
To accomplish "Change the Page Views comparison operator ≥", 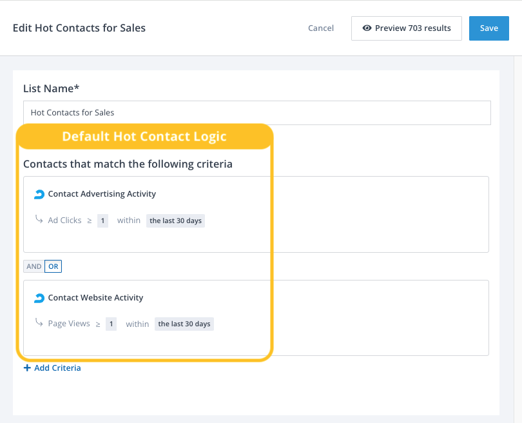I will click(98, 324).
